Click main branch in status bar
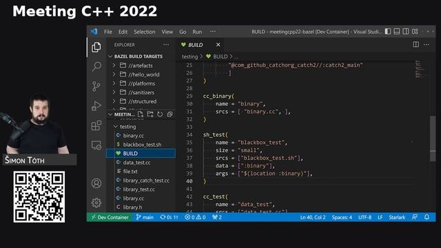Image resolution: width=441 pixels, height=248 pixels. pos(145,217)
